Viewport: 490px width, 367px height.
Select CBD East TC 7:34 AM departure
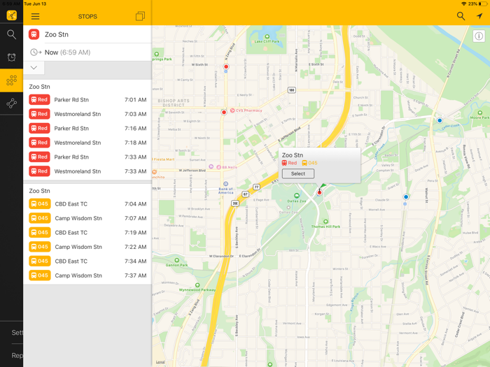point(87,261)
